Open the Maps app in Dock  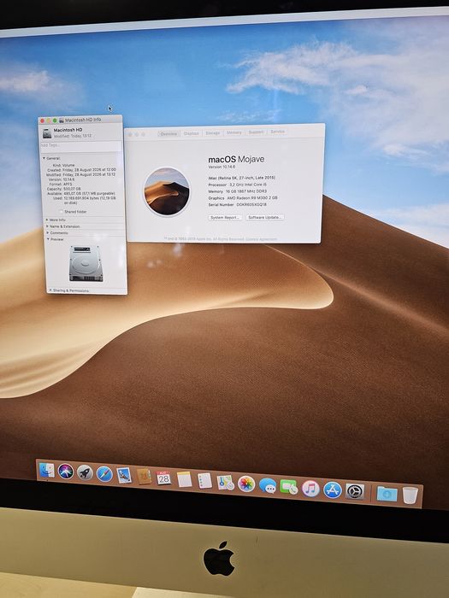pyautogui.click(x=225, y=483)
